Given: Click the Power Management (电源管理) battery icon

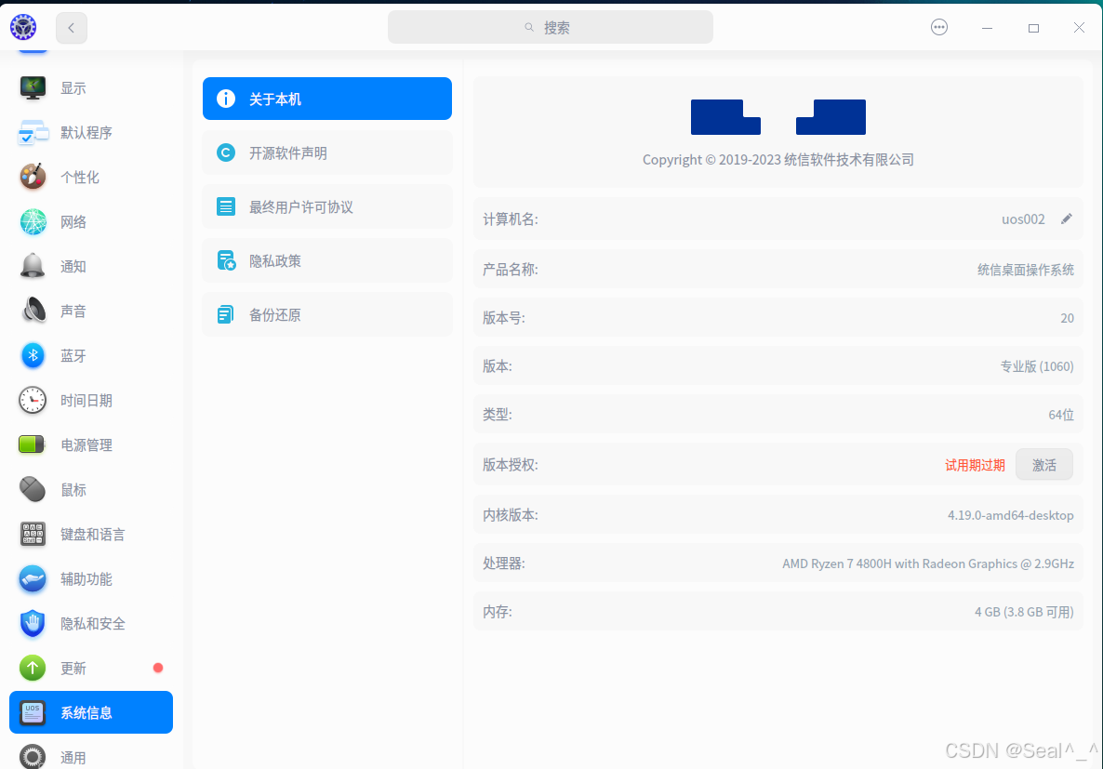Looking at the screenshot, I should (x=32, y=444).
